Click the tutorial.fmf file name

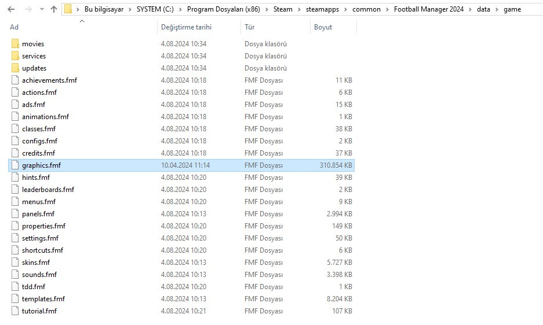(39, 311)
